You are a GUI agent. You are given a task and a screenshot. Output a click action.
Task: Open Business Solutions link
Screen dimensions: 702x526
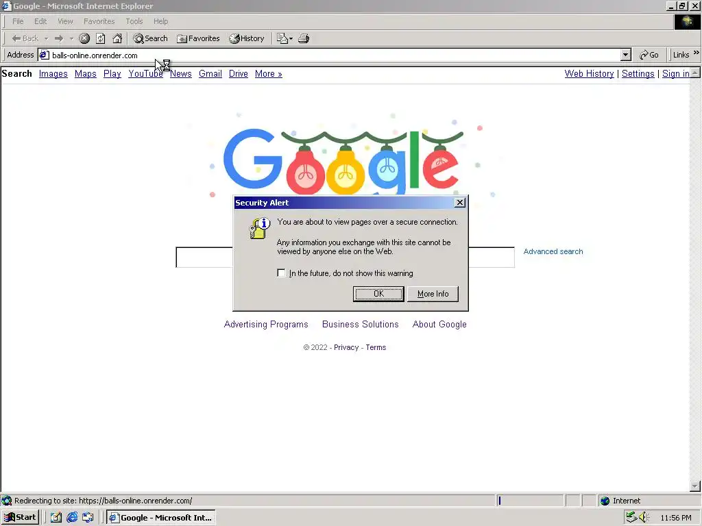(x=361, y=324)
